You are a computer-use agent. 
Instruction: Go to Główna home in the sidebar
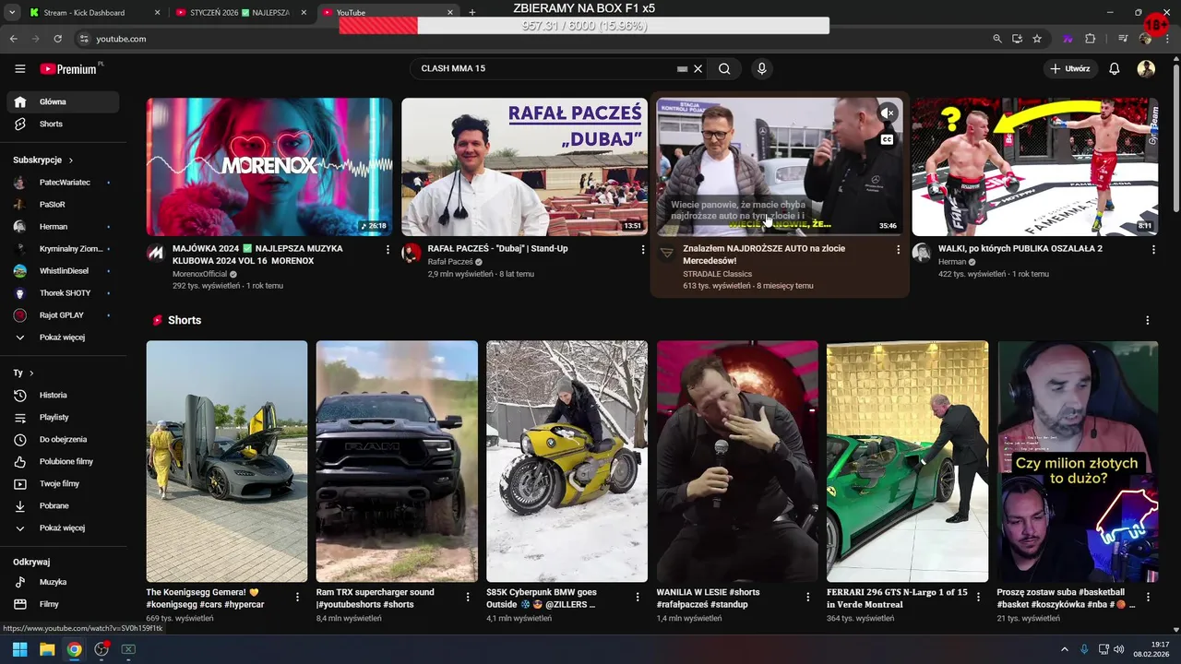pyautogui.click(x=62, y=101)
